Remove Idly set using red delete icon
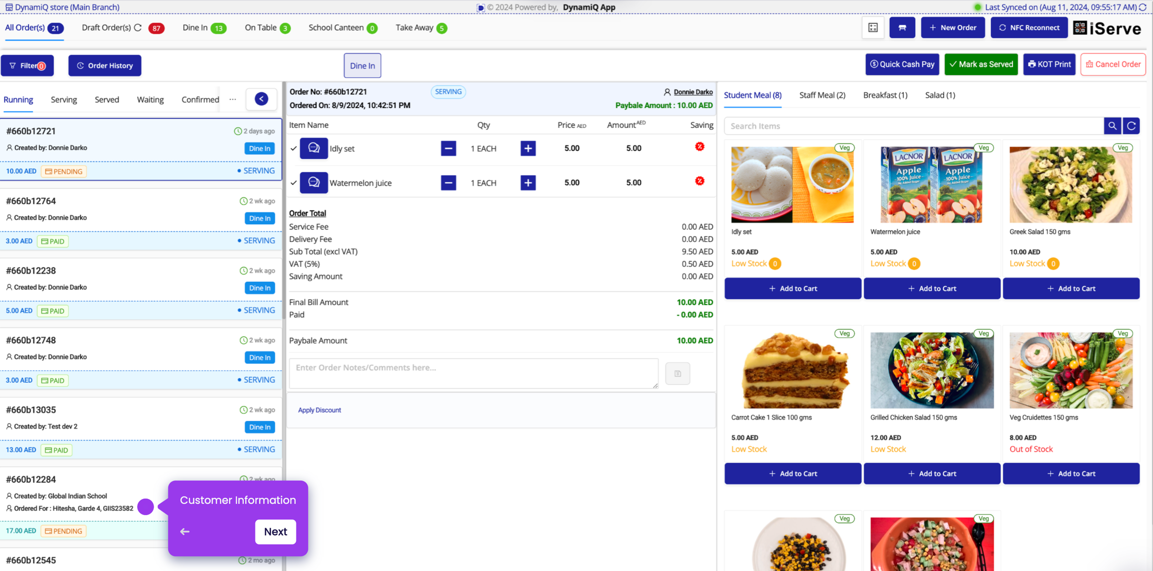Viewport: 1153px width, 571px height. click(700, 147)
